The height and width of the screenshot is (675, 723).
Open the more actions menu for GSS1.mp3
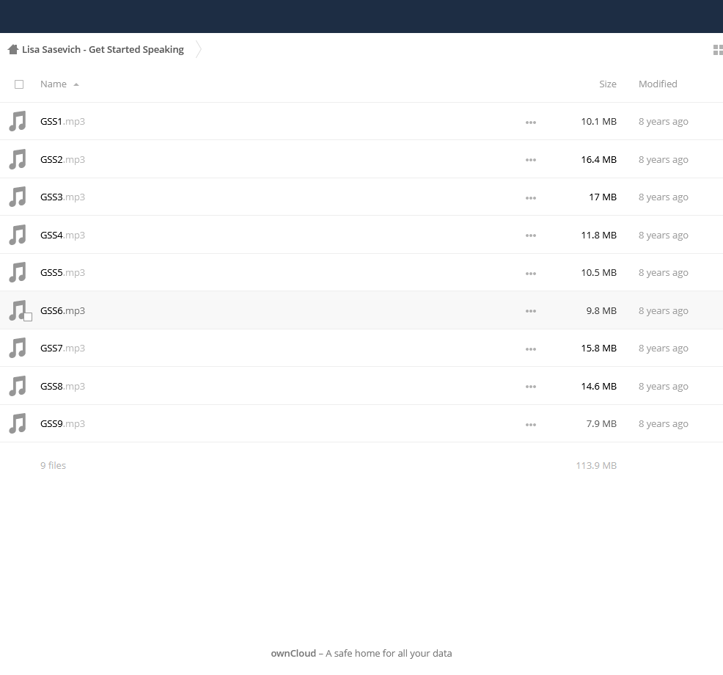(x=531, y=123)
